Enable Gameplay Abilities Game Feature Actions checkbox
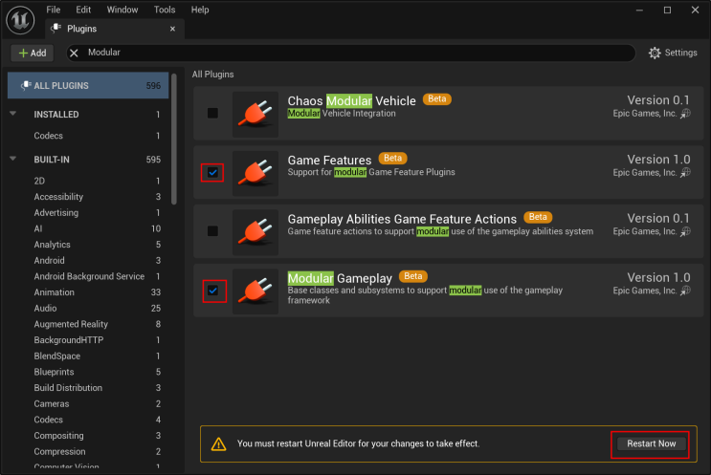Viewport: 711px width, 475px height. click(x=212, y=231)
